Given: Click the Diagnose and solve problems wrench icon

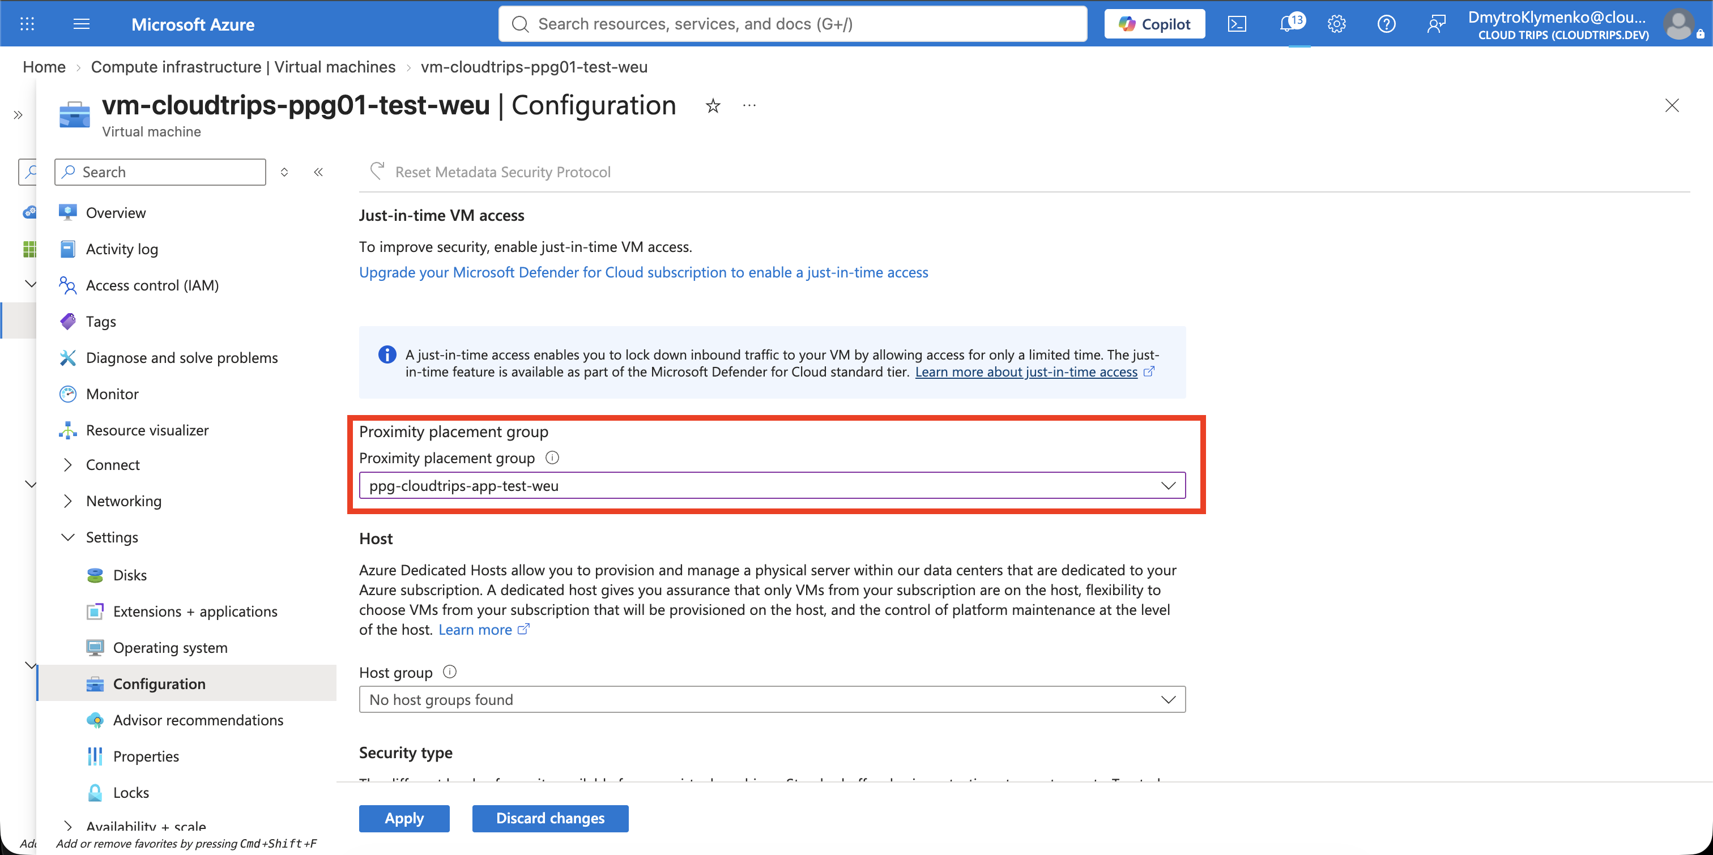Looking at the screenshot, I should point(68,358).
